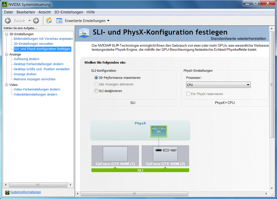This screenshot has width=277, height=199.
Task: Click the Home icon in toolbar
Action: 49,21
